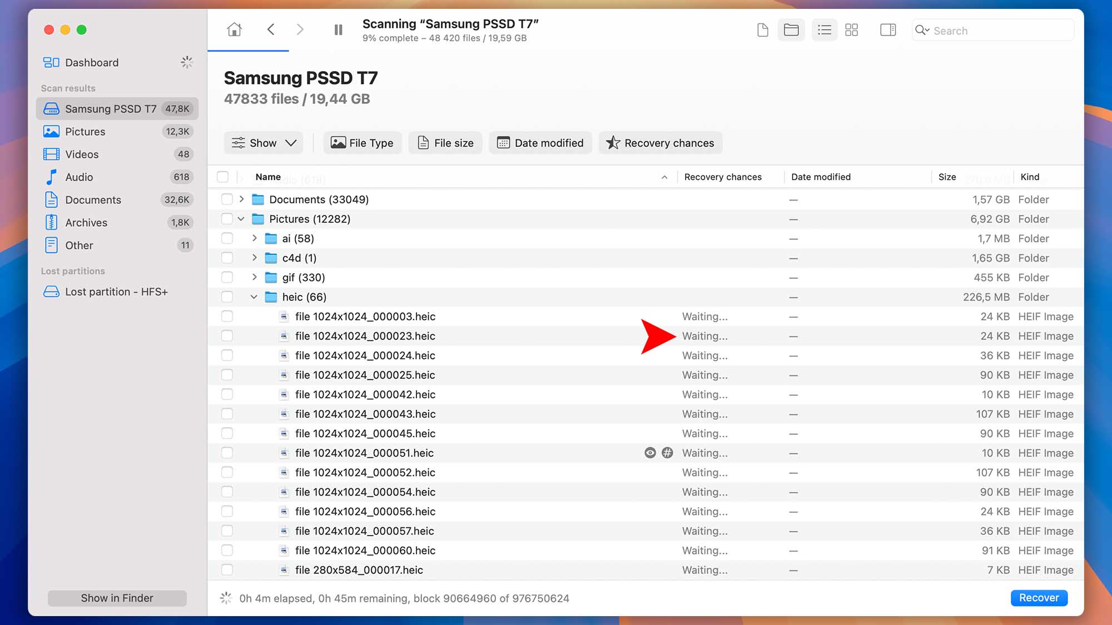Screen dimensions: 1112x625
Task: Check the heic (66) folder checkbox
Action: tap(227, 297)
